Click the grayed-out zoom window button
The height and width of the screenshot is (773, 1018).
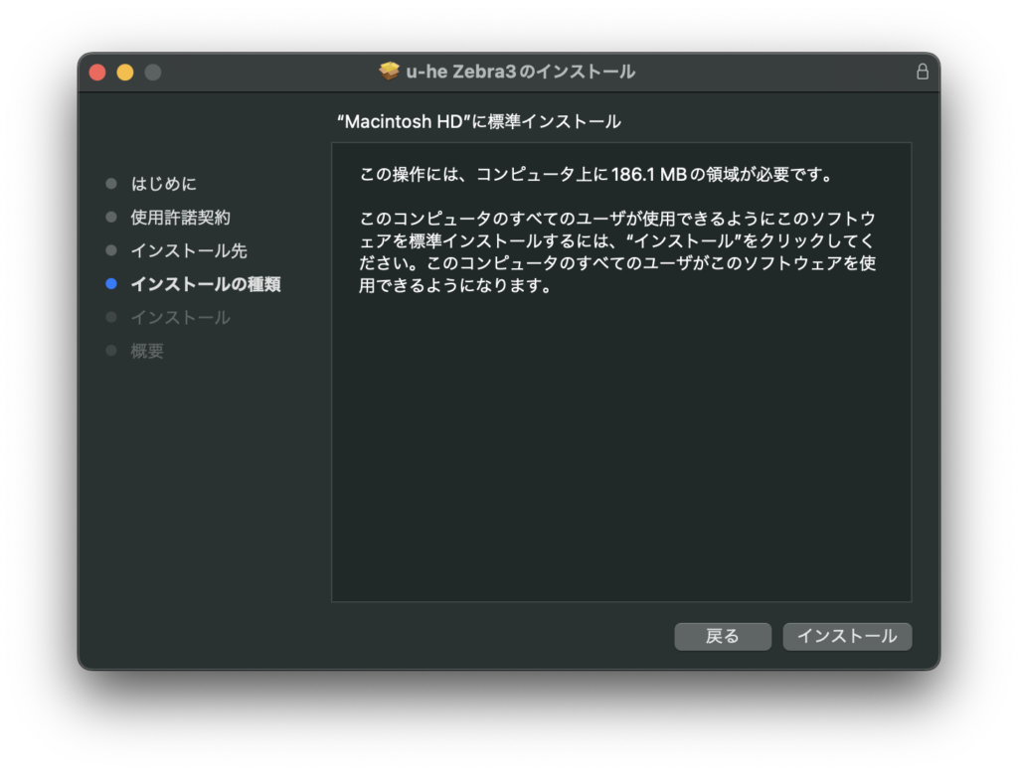pos(153,72)
